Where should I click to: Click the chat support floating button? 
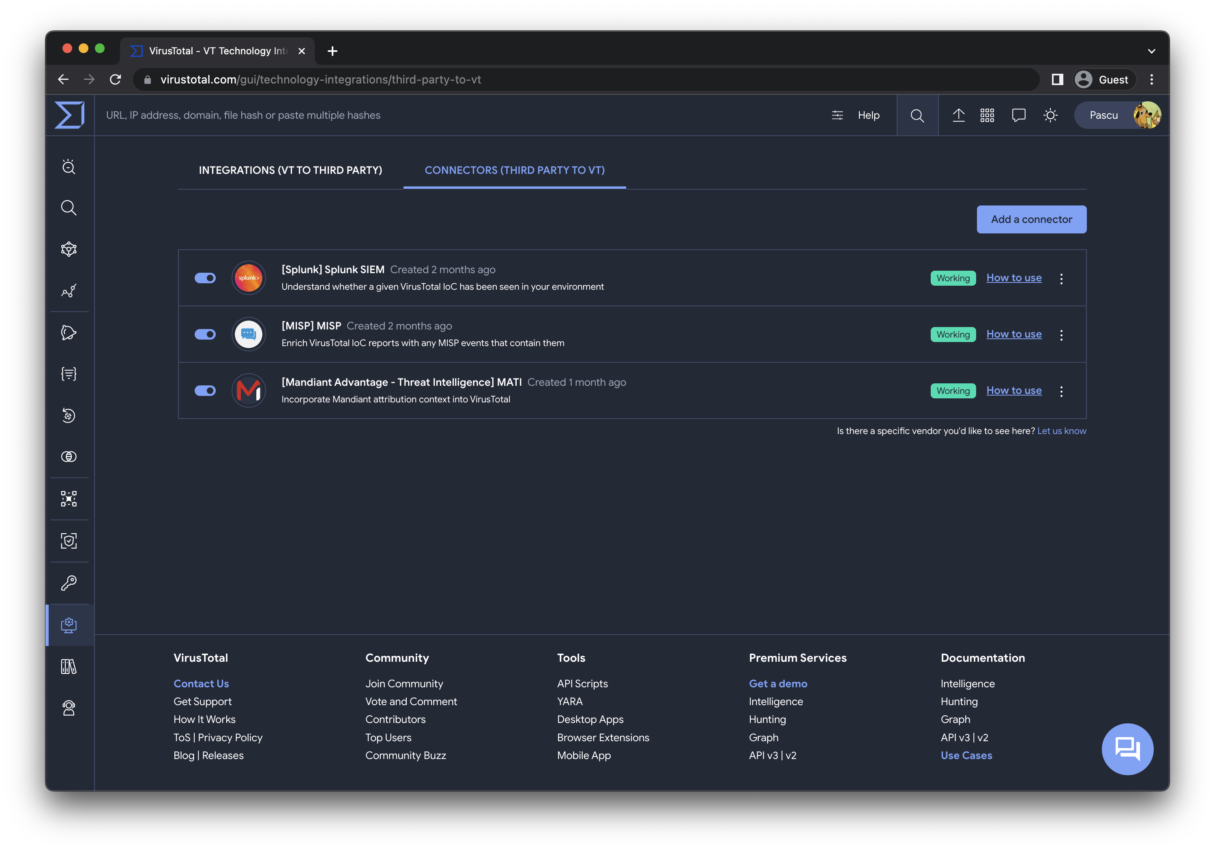point(1127,748)
